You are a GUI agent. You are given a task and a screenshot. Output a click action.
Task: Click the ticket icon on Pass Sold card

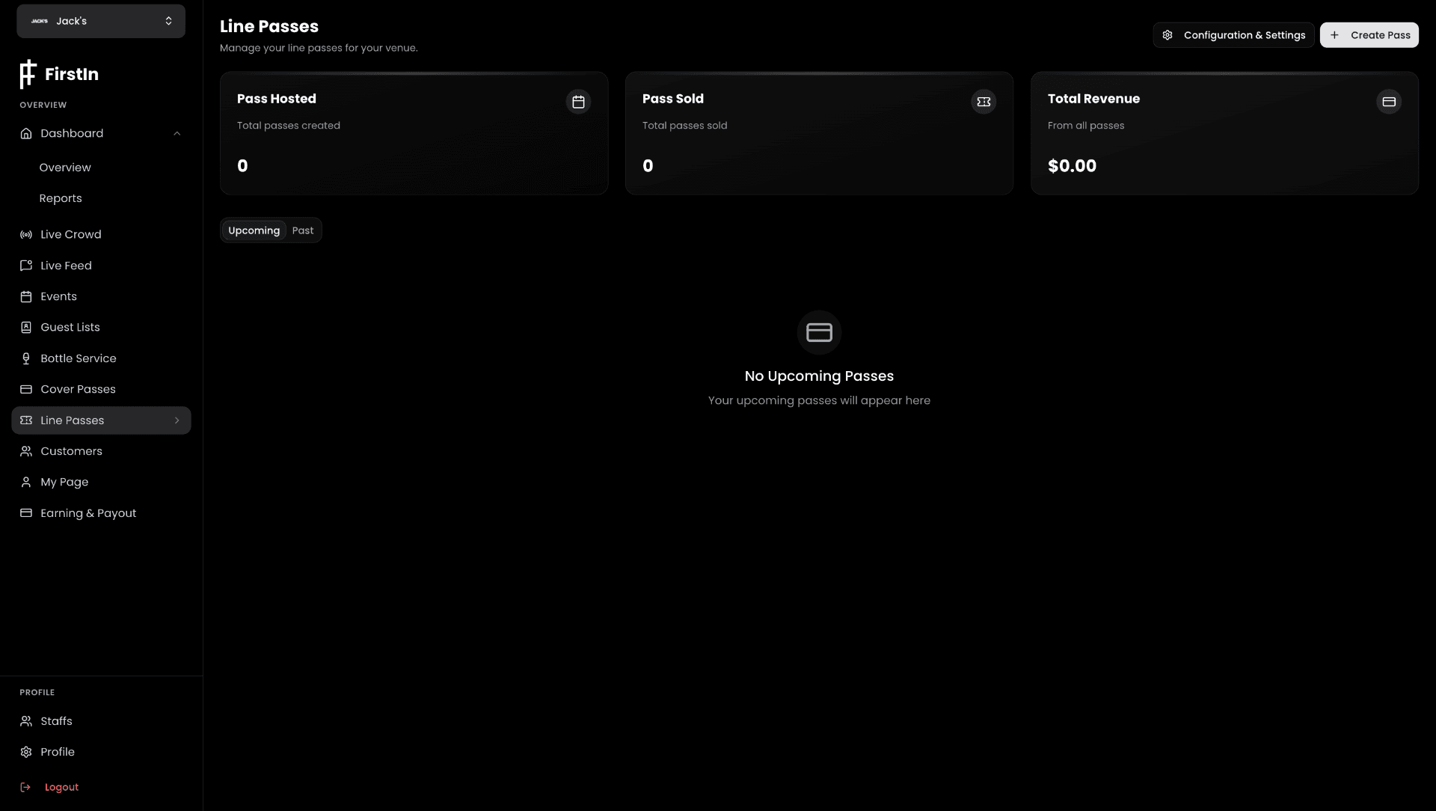[984, 101]
